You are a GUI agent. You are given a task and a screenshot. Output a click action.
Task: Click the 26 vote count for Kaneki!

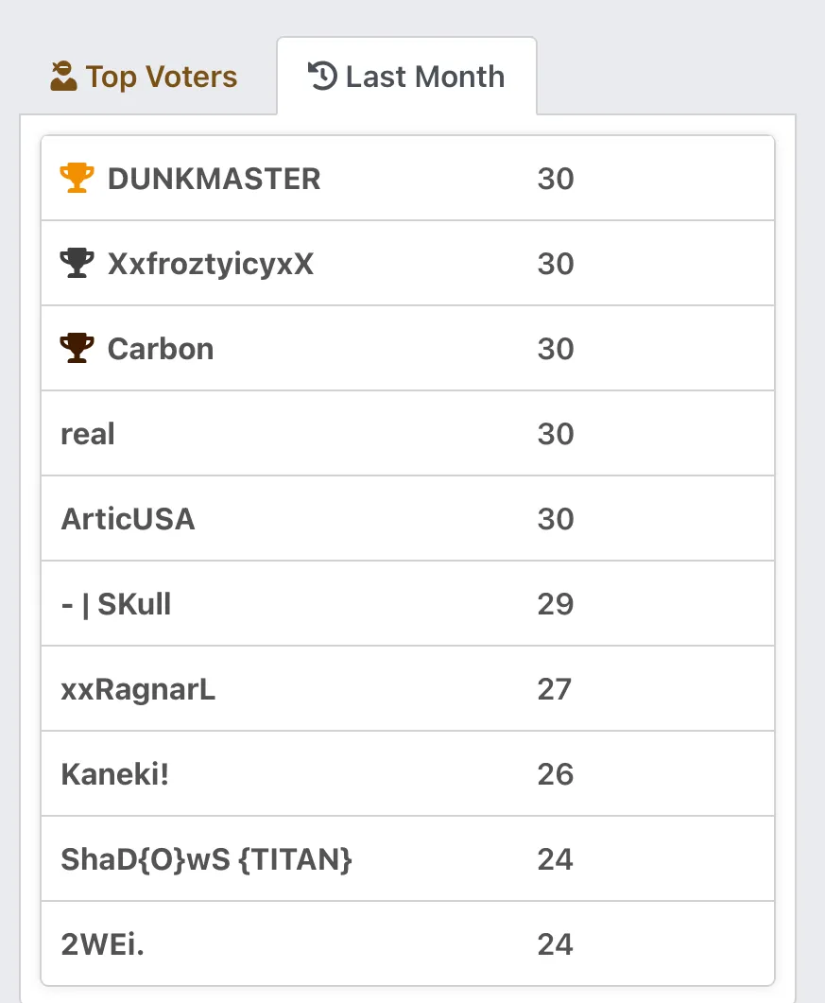[x=555, y=774]
